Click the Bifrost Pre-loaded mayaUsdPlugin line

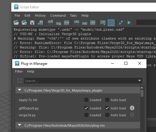coord(85,56)
